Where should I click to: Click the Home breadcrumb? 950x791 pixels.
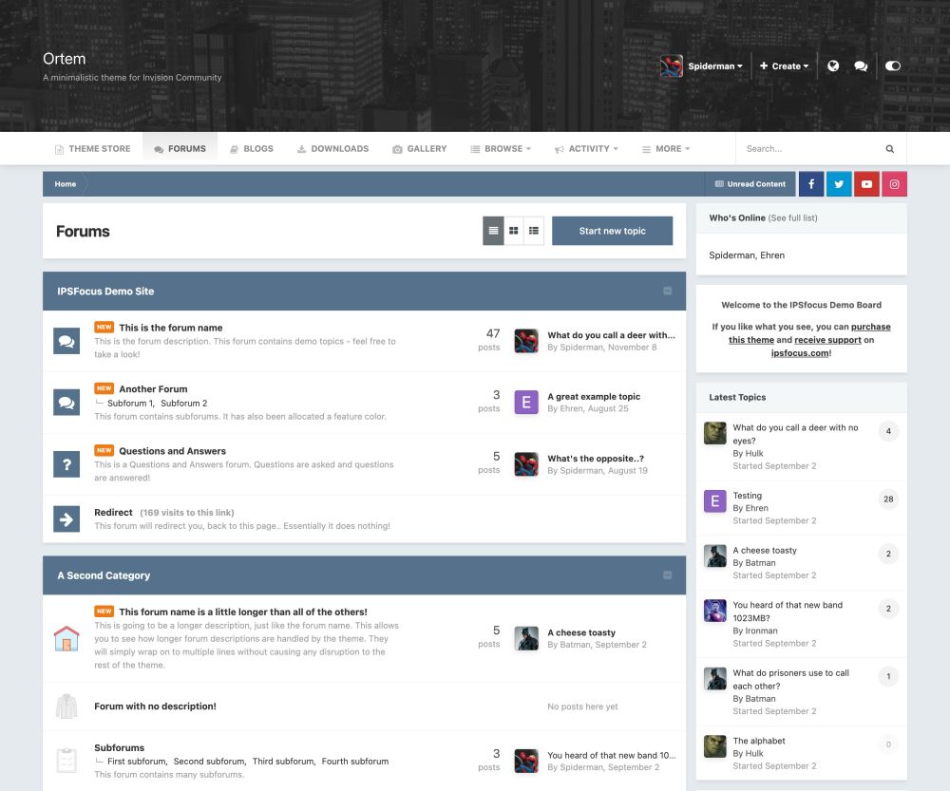click(66, 184)
